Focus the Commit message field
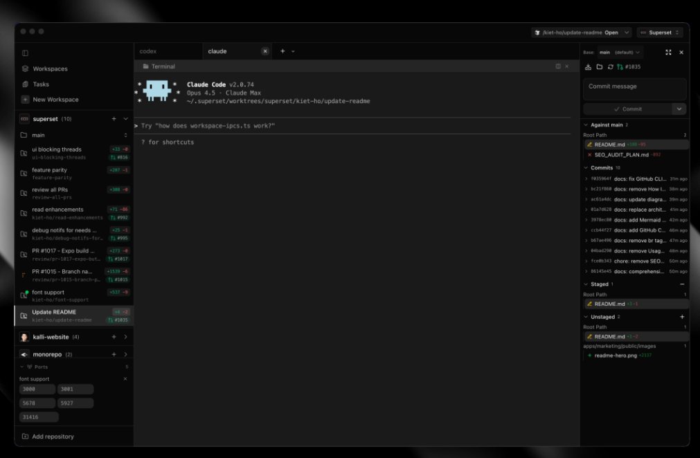The width and height of the screenshot is (700, 458). click(x=635, y=89)
